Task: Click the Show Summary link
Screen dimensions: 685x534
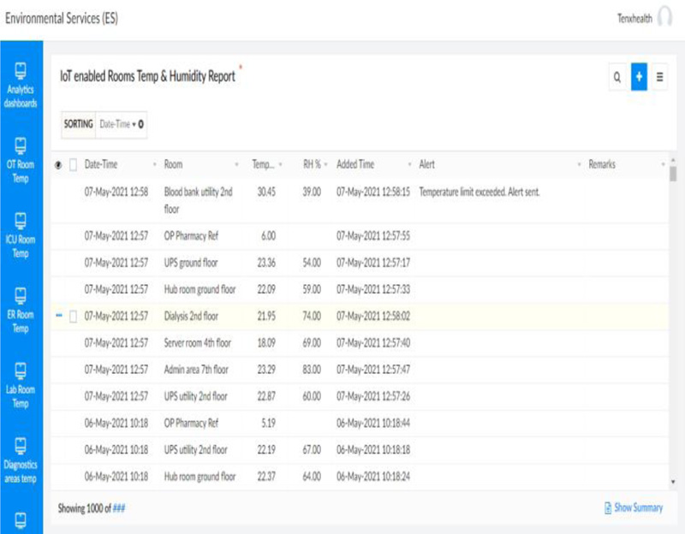Action: (x=638, y=507)
